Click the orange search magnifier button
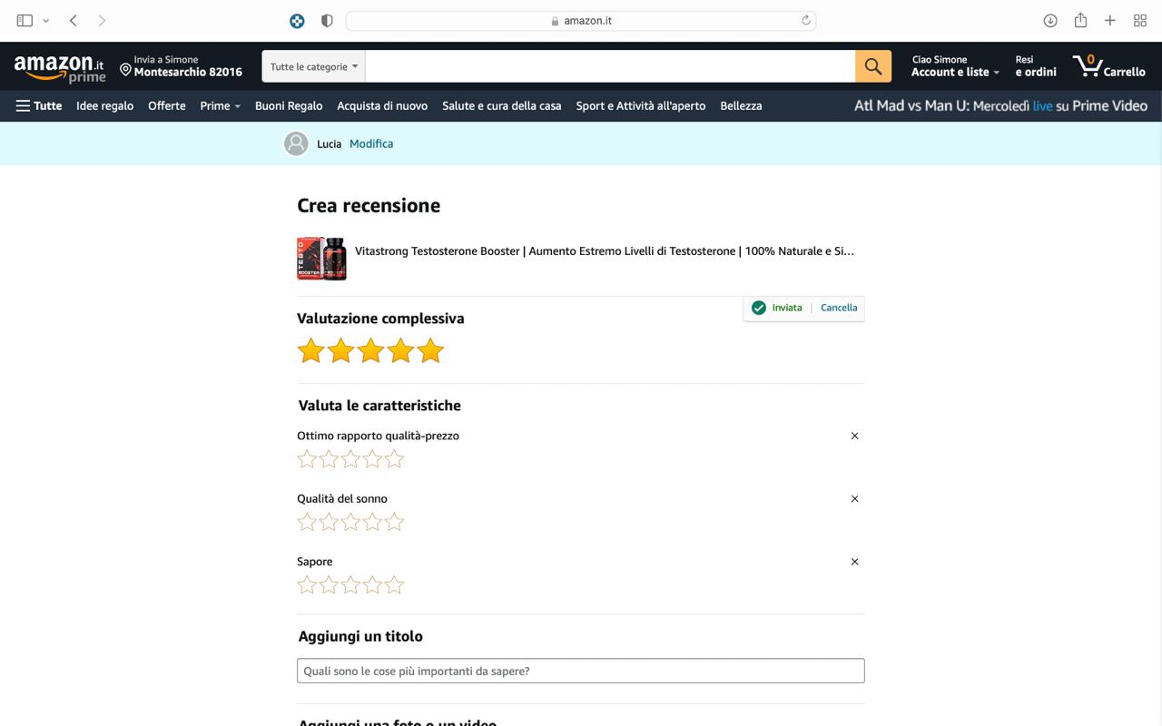The width and height of the screenshot is (1162, 726). coord(872,66)
